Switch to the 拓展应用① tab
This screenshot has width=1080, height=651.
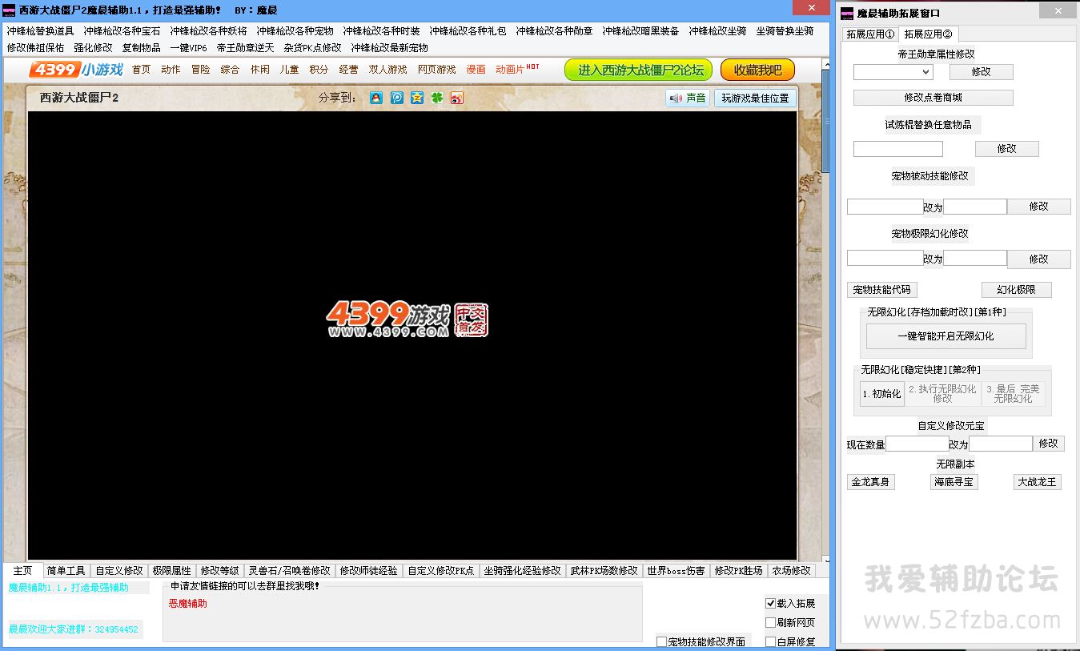pyautogui.click(x=870, y=34)
